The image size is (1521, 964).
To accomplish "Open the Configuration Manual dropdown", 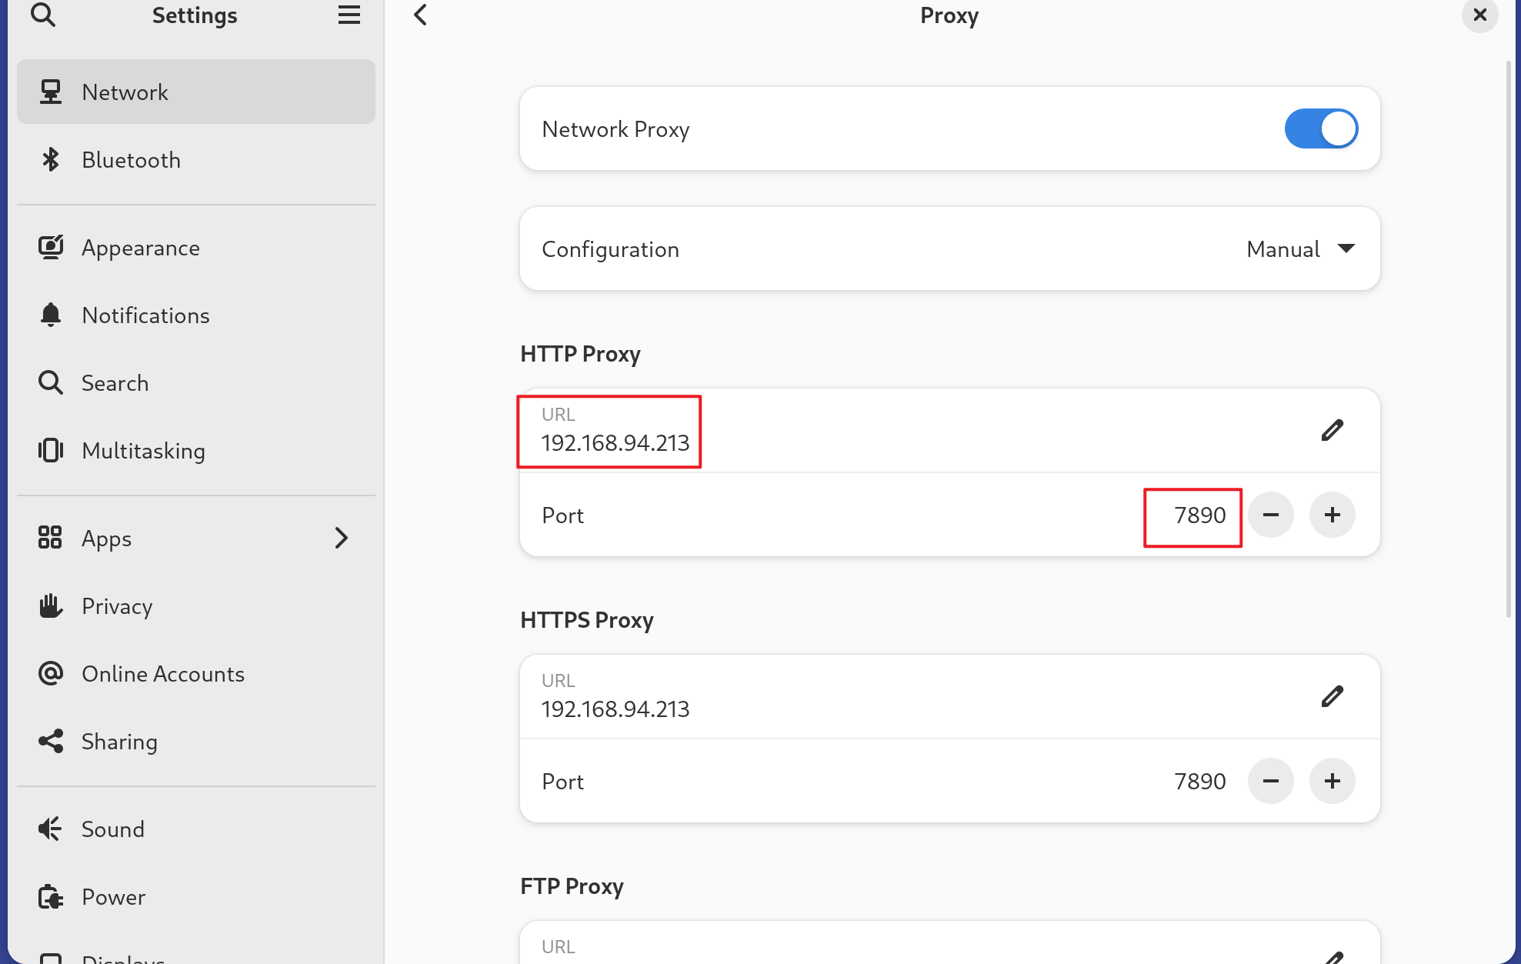I will (x=1300, y=249).
